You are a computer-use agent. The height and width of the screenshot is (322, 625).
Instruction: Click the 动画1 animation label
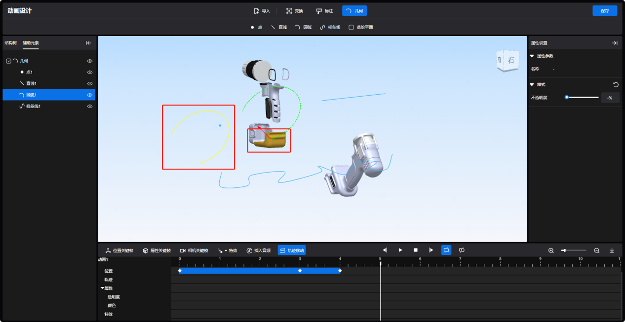point(103,259)
